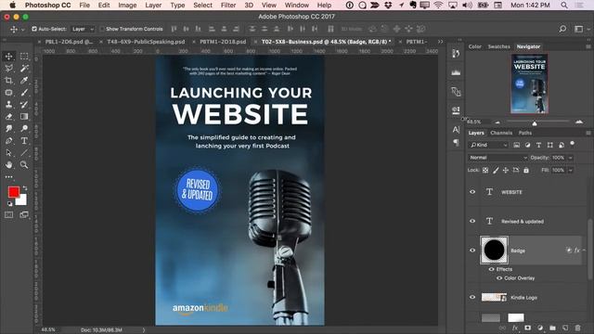Open the layer Kind filter dropdown

pos(488,145)
